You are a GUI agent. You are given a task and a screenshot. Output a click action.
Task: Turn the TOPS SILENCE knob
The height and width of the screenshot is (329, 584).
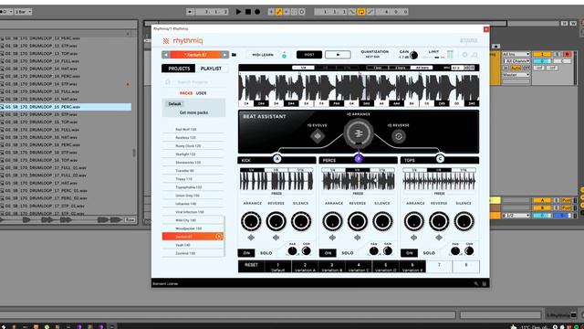[x=464, y=221]
